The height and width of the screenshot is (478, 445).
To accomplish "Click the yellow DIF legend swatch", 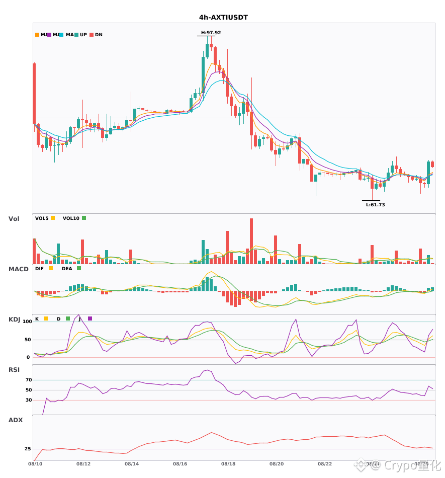I will [x=51, y=268].
